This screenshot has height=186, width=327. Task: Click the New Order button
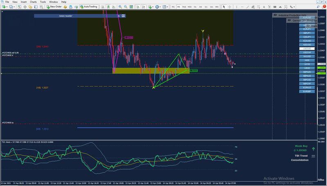(54, 7)
